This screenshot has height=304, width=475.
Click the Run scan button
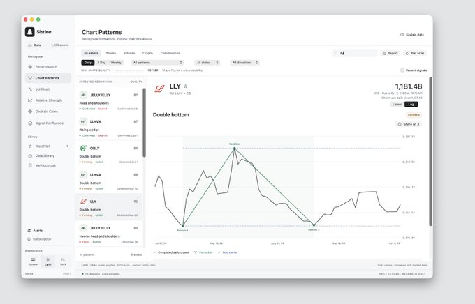[415, 53]
